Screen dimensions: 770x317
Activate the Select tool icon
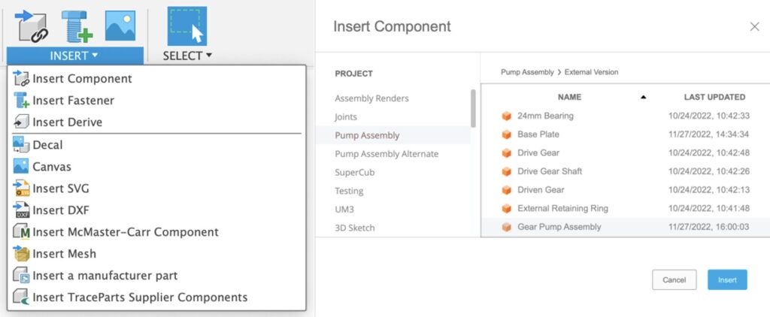point(187,26)
